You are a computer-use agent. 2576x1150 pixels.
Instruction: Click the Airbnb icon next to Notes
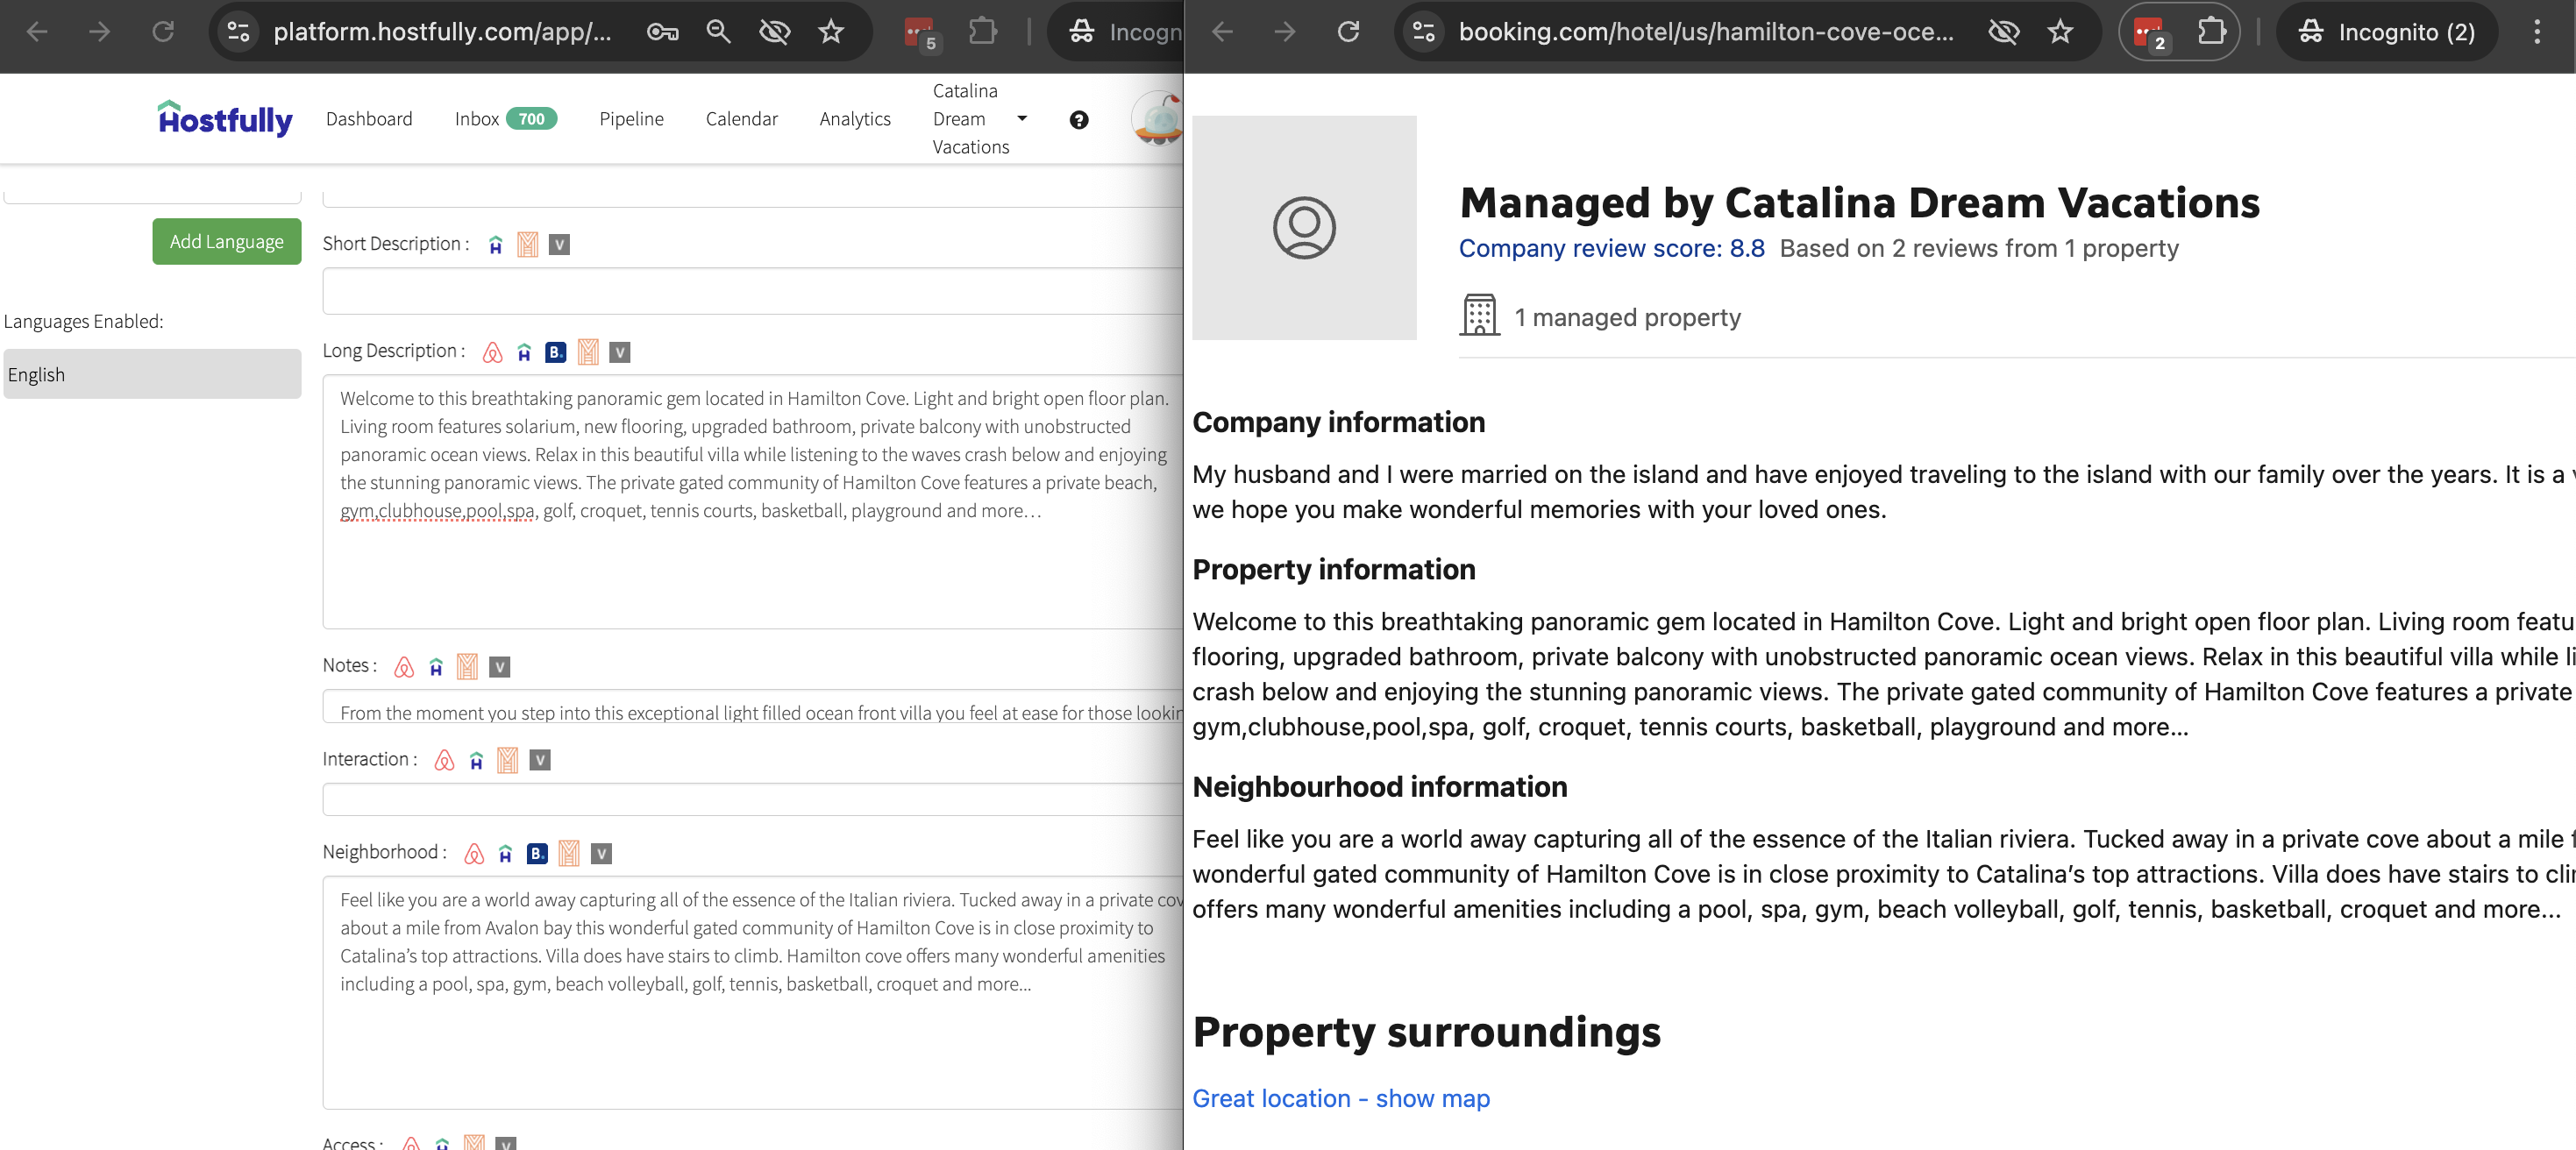pyautogui.click(x=404, y=667)
